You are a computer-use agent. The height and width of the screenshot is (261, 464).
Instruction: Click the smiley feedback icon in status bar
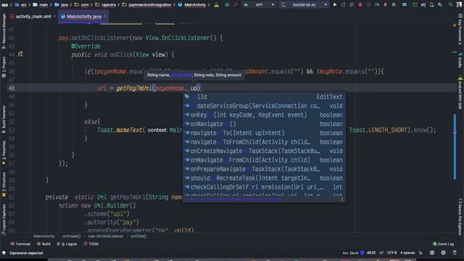432,253
